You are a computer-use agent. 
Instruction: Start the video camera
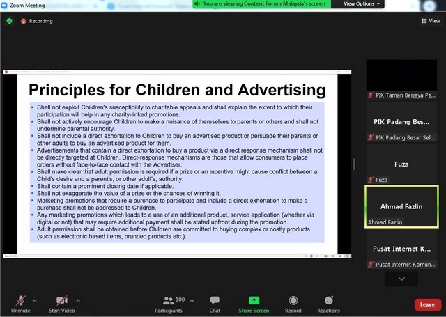coord(61,303)
